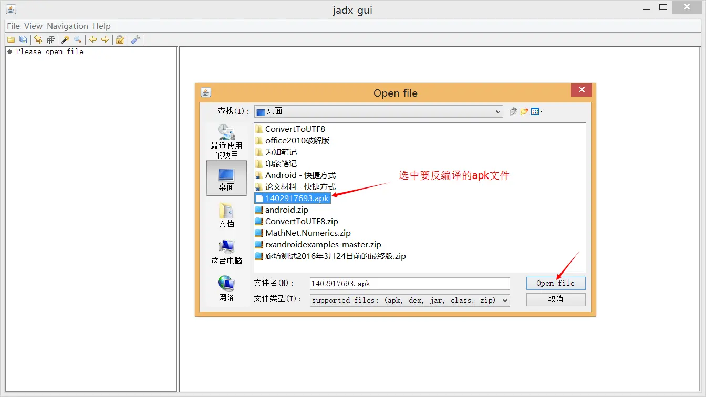
Task: Select rxandroidexamples-master.zip file
Action: 318,244
